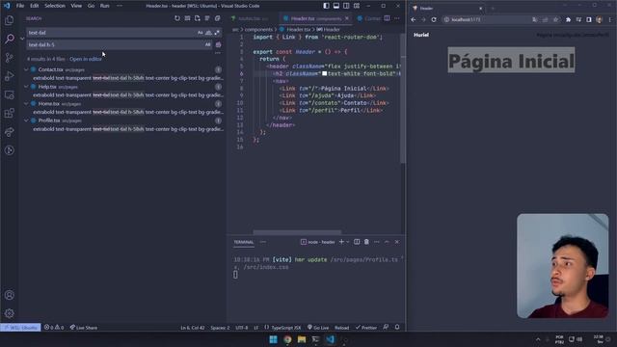Click Live Share in status bar
617x347 pixels.
pos(84,328)
